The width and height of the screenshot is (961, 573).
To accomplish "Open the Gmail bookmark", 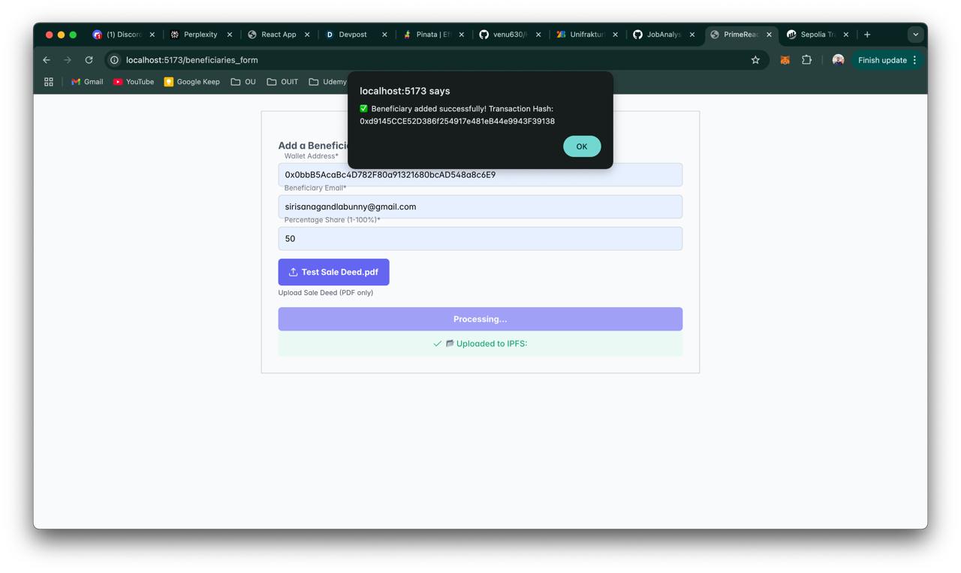I will [87, 82].
